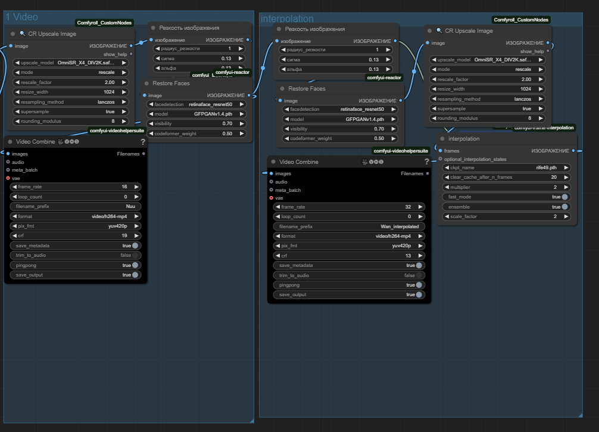This screenshot has width=599, height=432.
Task: Increase rescale_factor in 1 Video CR Upscale Image
Action: click(x=124, y=82)
